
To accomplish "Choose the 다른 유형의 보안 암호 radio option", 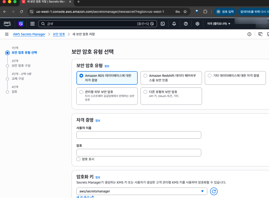I will click(x=146, y=92).
